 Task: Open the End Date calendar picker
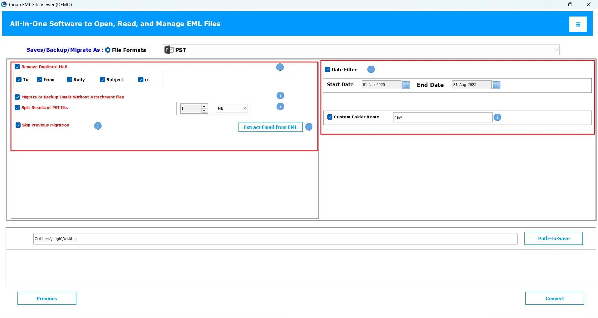496,85
